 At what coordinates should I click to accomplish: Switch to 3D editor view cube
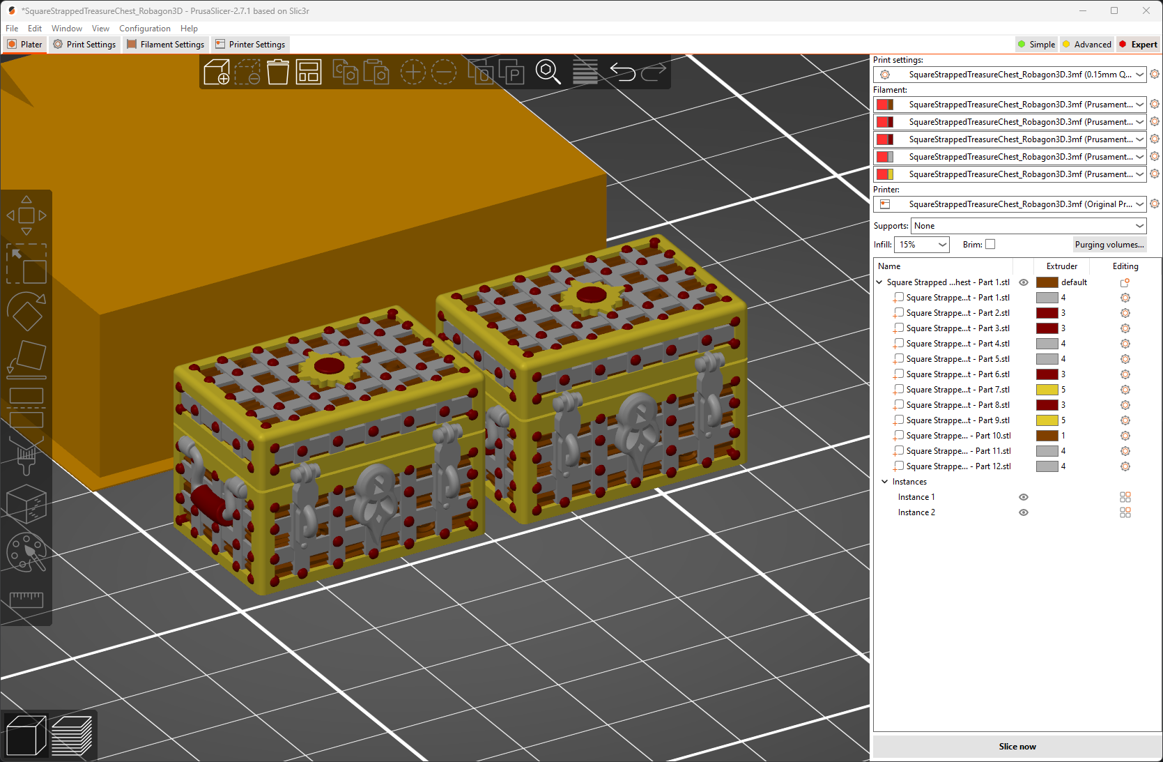click(x=26, y=736)
